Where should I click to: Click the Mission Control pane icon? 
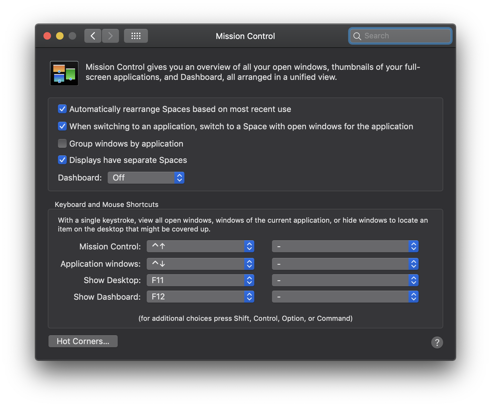pyautogui.click(x=64, y=73)
